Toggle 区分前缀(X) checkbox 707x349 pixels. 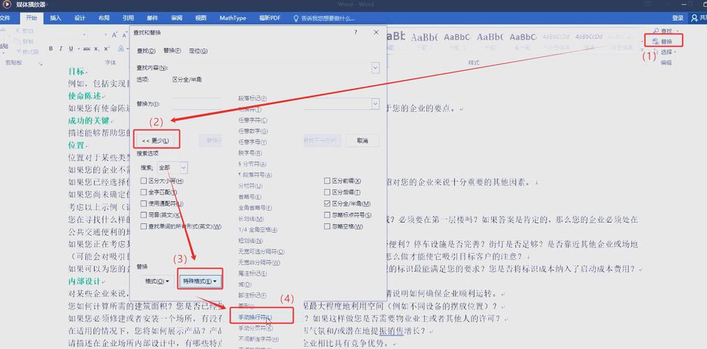tap(328, 181)
